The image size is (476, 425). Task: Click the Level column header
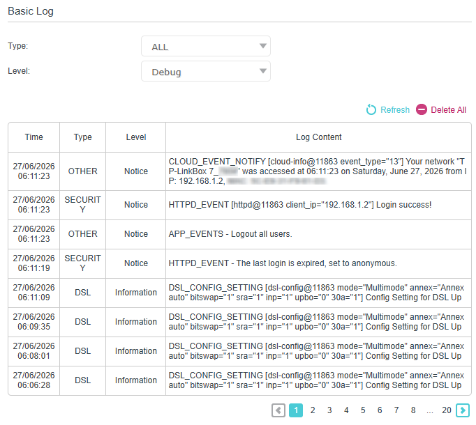136,137
